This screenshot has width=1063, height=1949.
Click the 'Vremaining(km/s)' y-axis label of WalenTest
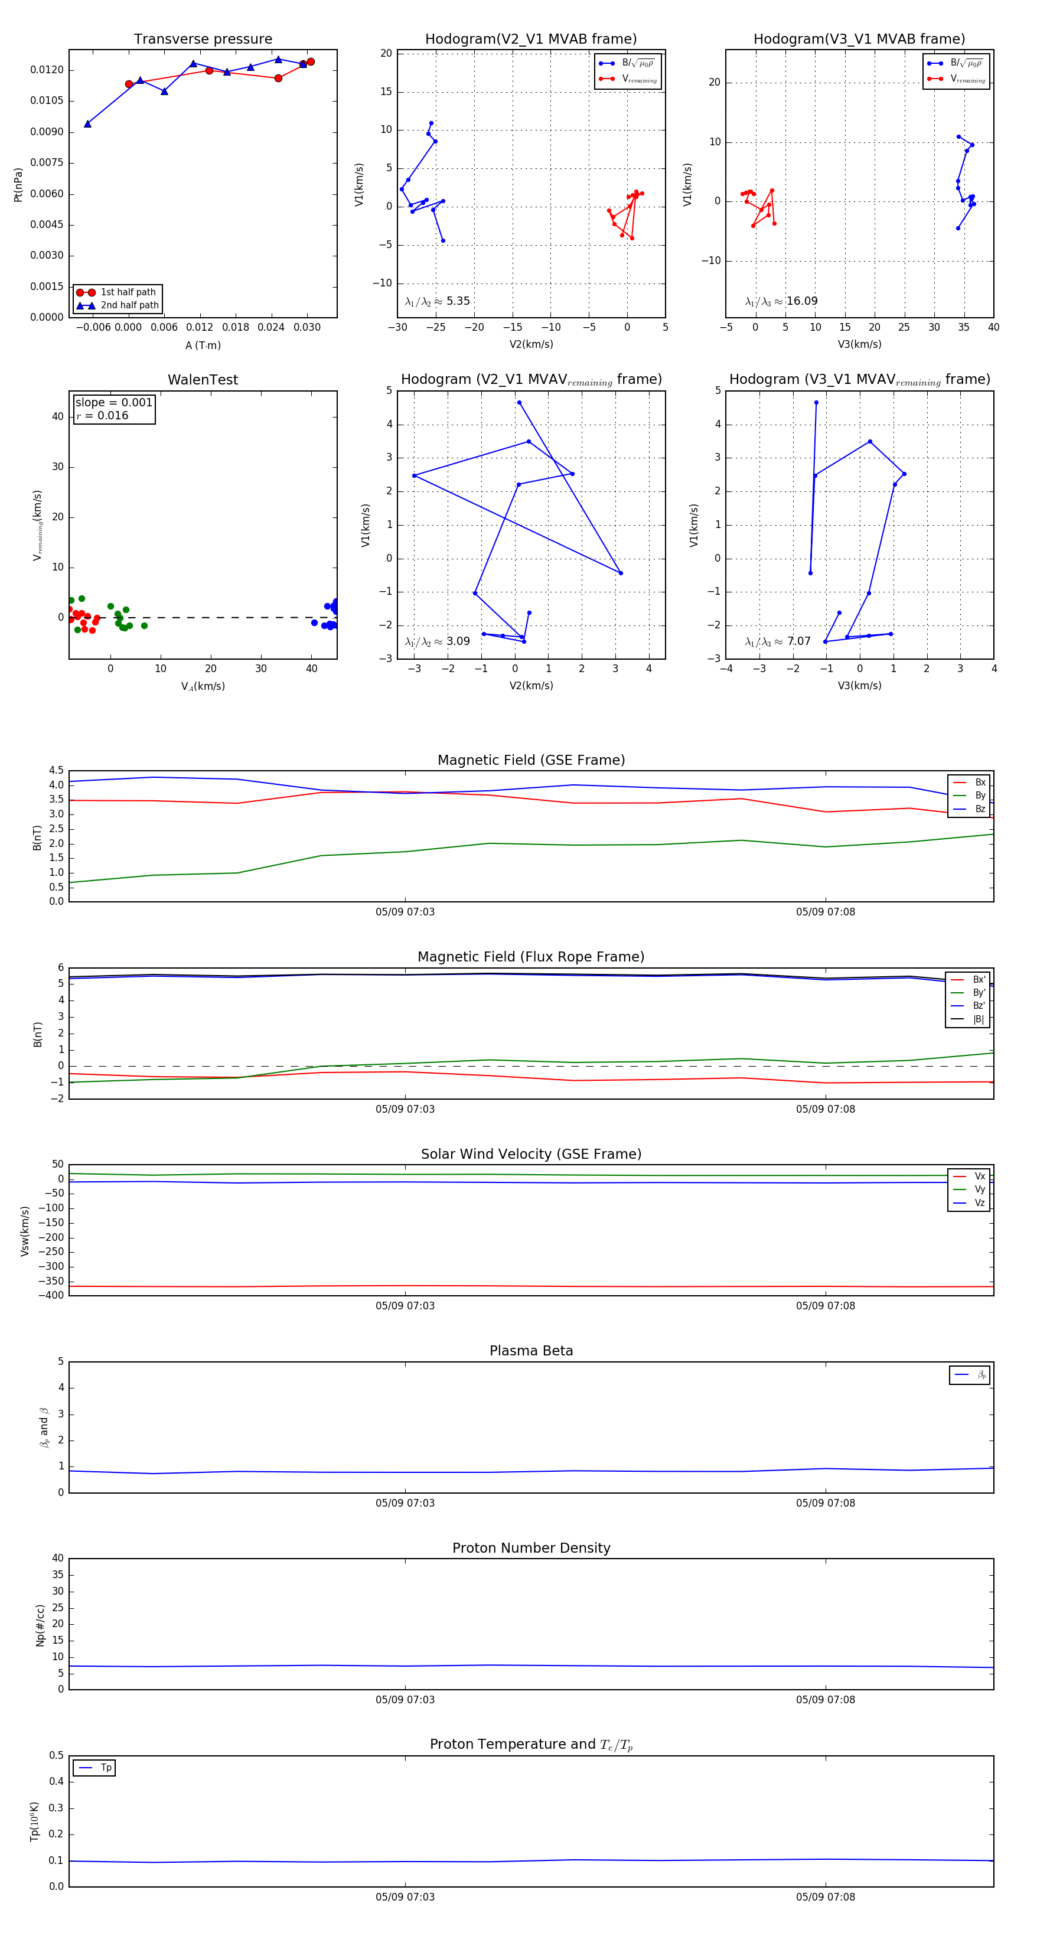point(37,526)
